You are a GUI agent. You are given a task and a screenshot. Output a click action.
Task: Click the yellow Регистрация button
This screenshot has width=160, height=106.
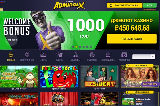(132, 39)
